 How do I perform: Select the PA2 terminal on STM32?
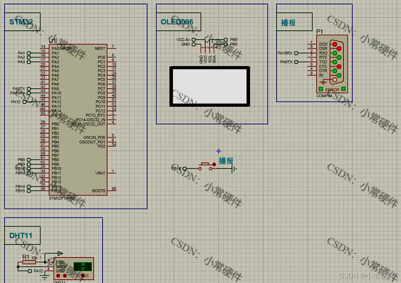(29, 57)
